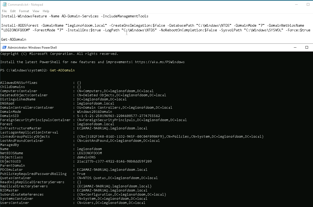Click the Notepad app icon in title bar
This screenshot has height=207, width=313.
(4, 5)
